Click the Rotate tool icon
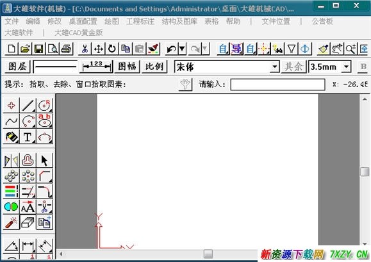The image size is (371, 262). tap(112, 49)
